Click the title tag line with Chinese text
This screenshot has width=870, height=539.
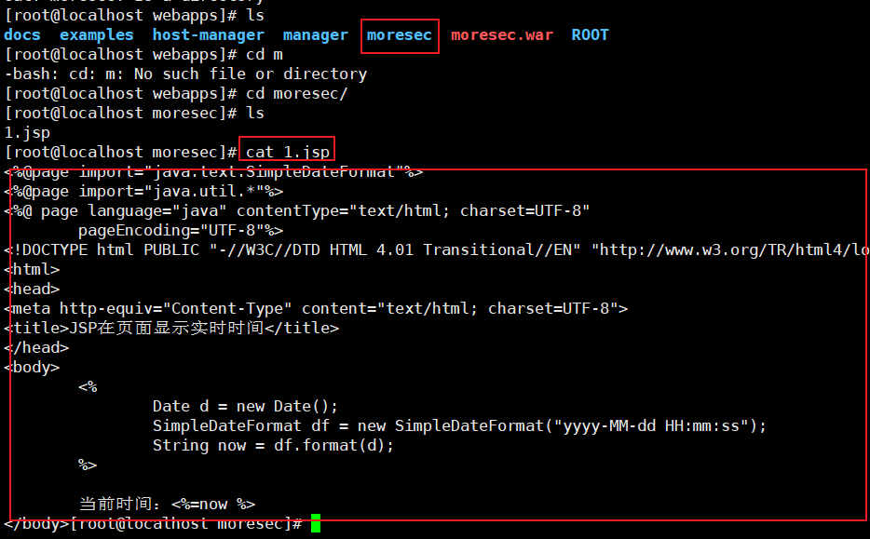pos(171,328)
